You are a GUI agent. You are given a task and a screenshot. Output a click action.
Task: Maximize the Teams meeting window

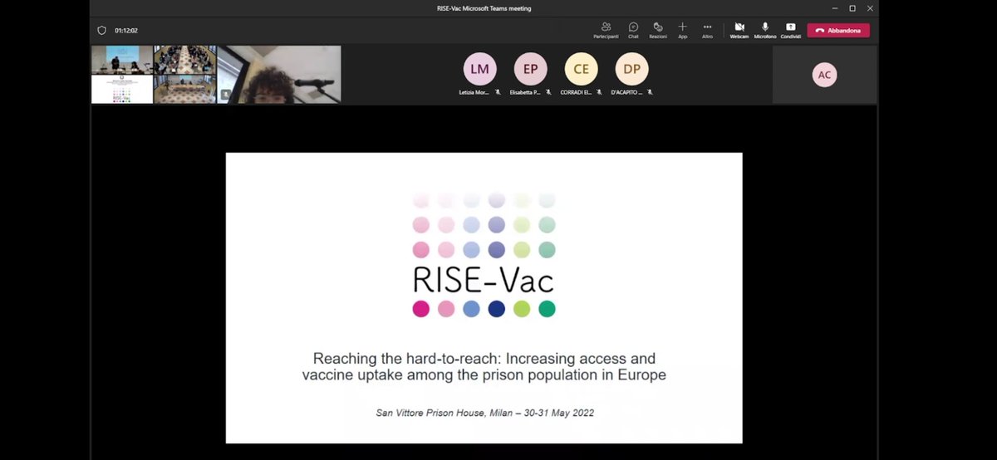(x=852, y=8)
